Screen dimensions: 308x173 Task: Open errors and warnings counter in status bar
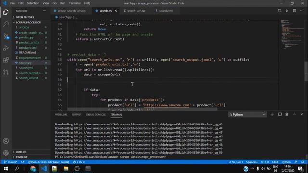[x=78, y=162]
